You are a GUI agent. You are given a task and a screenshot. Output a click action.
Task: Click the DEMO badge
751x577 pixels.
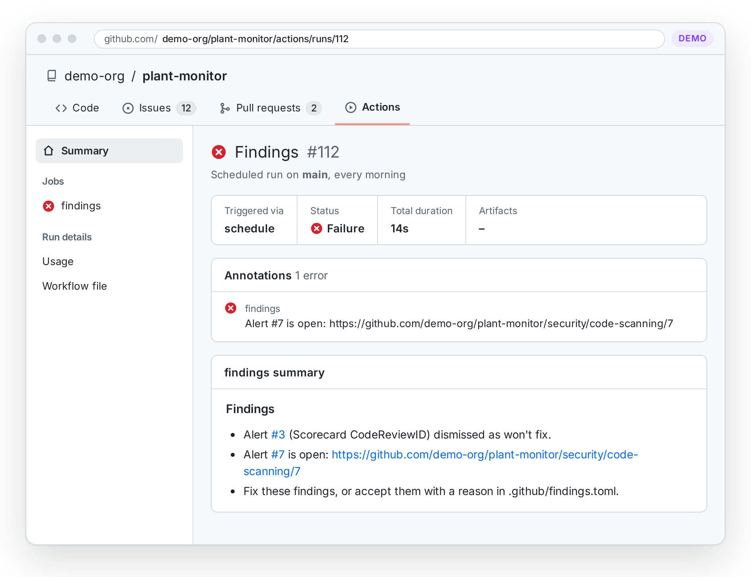[x=693, y=38]
